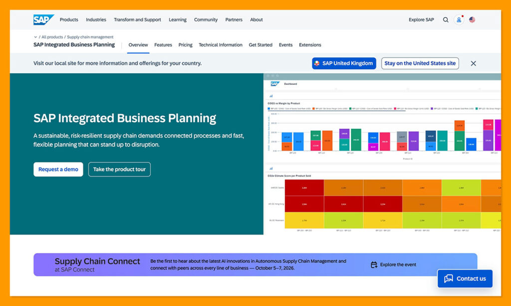This screenshot has width=511, height=306.
Task: Go to the Supply chain management breadcrumb
Action: click(x=90, y=37)
